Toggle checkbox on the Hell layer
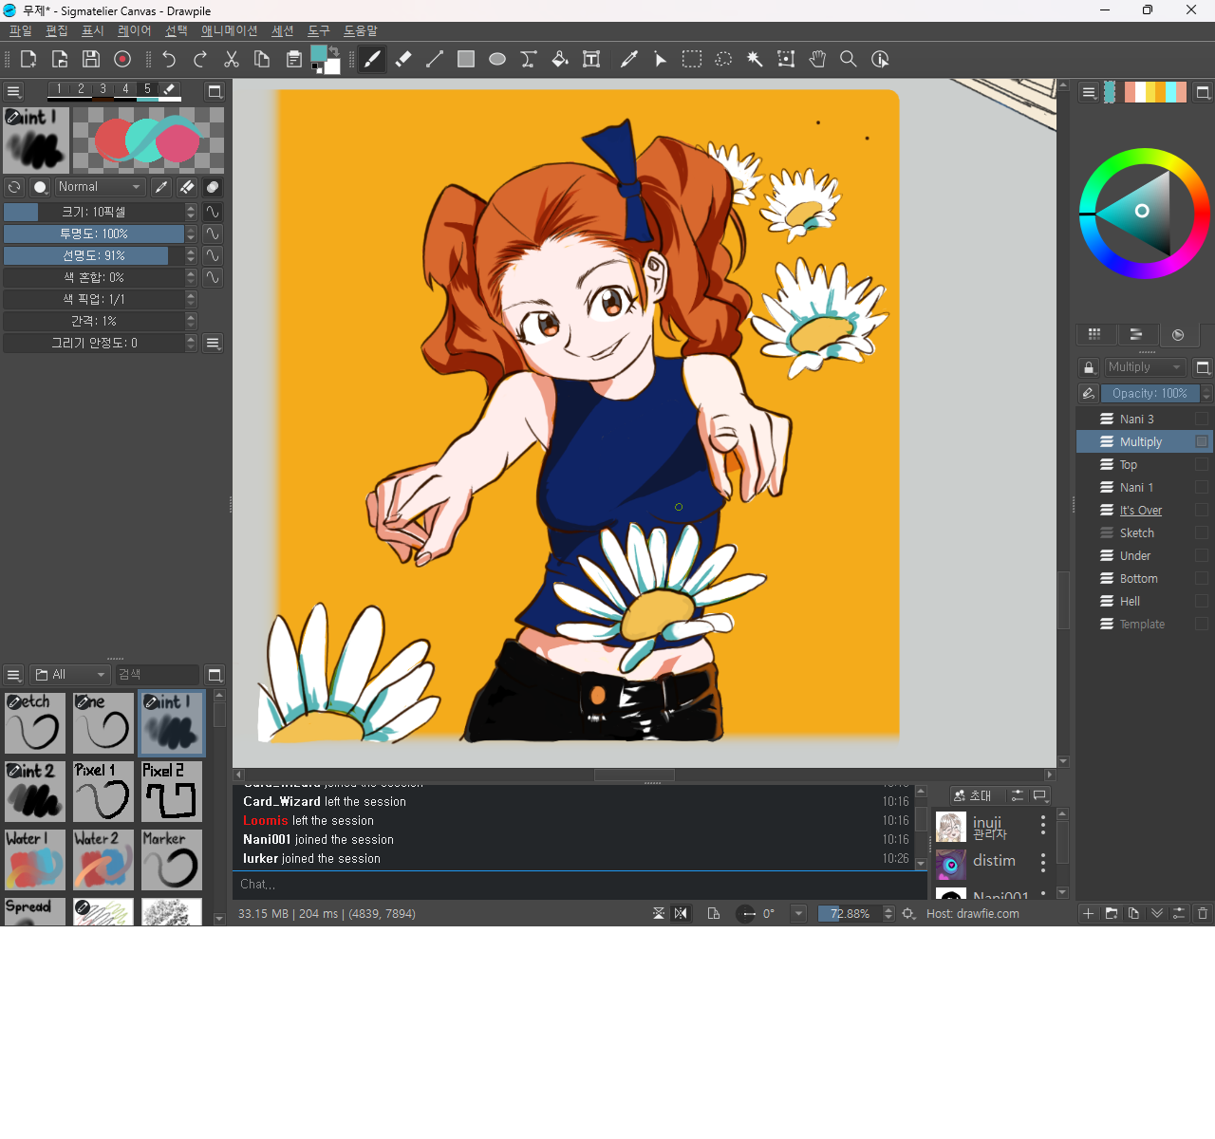This screenshot has width=1215, height=1139. 1202,602
